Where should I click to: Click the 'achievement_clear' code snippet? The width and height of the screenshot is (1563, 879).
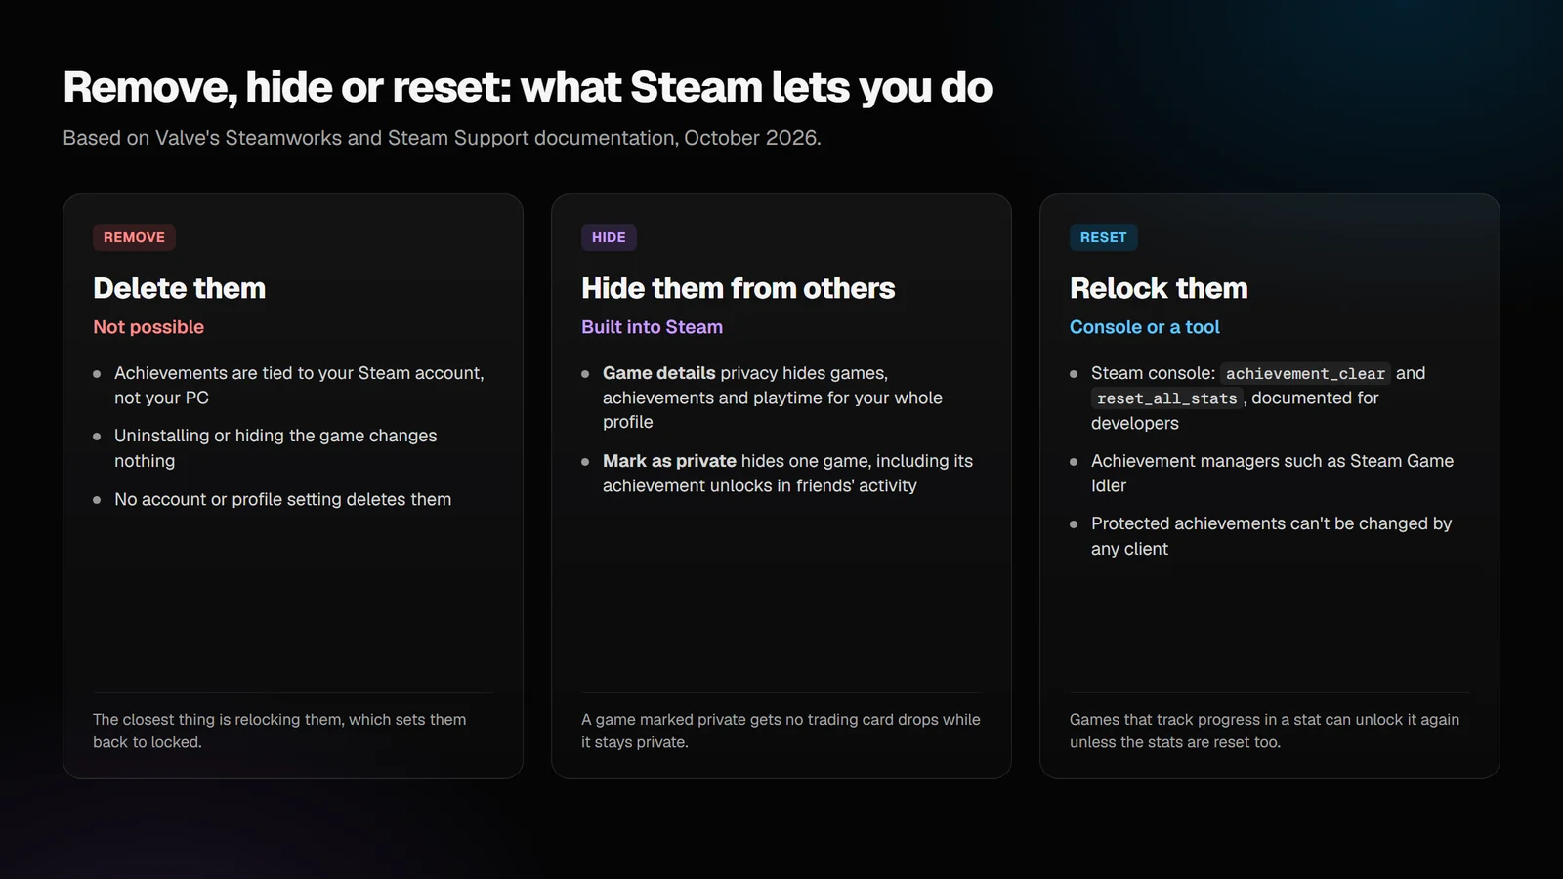1305,373
